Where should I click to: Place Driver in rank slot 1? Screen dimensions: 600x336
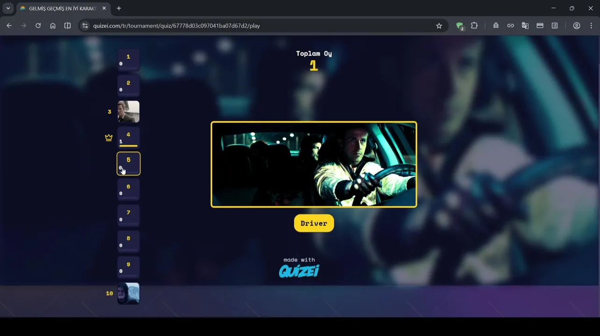coord(129,60)
